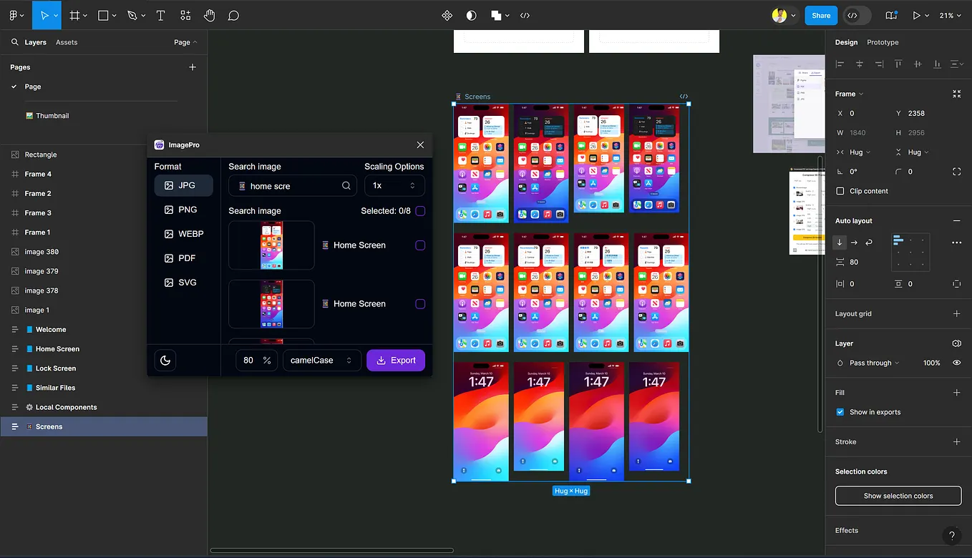Select the Move tool arrow
Image resolution: width=972 pixels, height=558 pixels.
click(x=44, y=15)
